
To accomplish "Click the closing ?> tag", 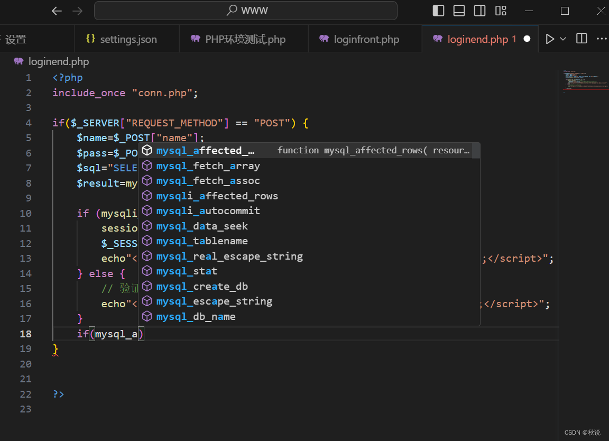I will click(x=58, y=394).
